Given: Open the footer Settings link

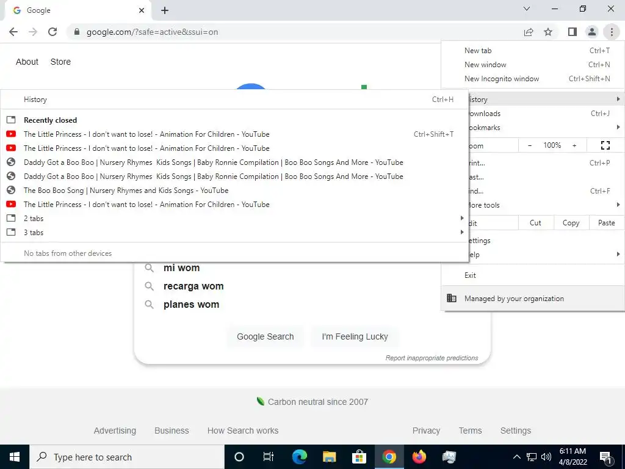Looking at the screenshot, I should [x=515, y=431].
